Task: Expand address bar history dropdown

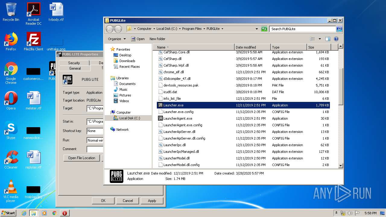Action: point(257,29)
